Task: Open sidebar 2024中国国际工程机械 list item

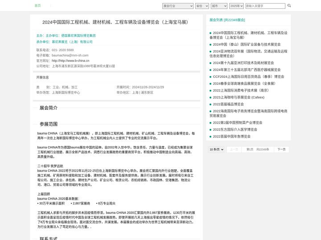Action: pos(248,35)
